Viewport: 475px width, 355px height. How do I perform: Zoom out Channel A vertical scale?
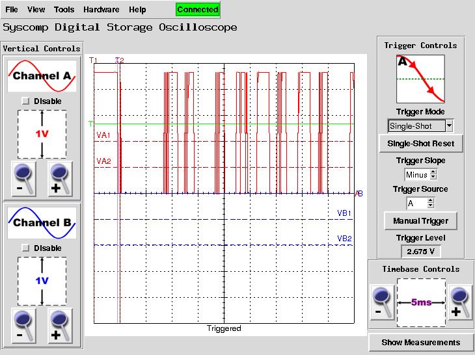coord(23,179)
